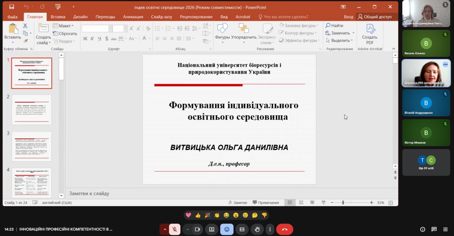
Task: Click the share screen icon in Meet
Action: (x=212, y=229)
